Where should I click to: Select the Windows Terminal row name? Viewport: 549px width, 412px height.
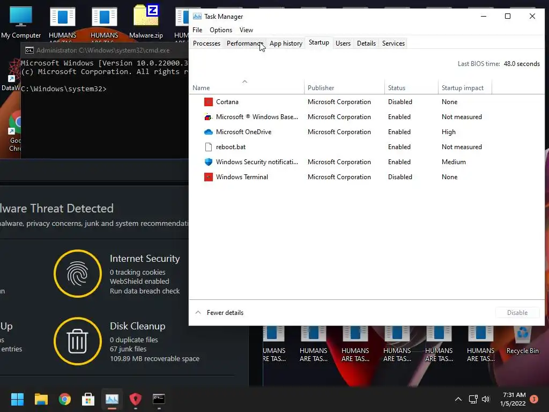click(242, 177)
